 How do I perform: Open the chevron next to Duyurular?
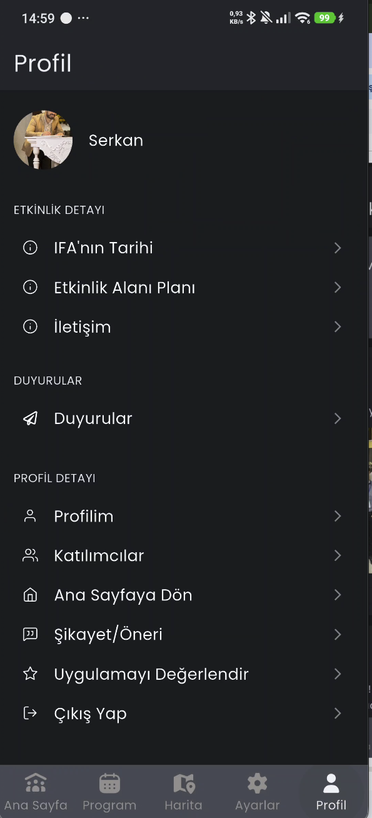tap(338, 418)
